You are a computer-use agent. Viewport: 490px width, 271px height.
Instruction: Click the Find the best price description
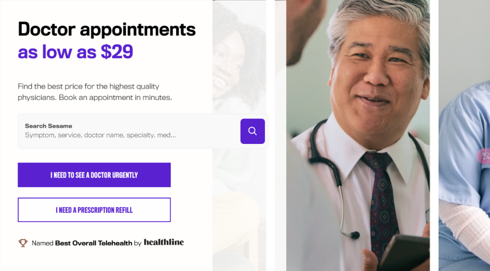tap(95, 92)
